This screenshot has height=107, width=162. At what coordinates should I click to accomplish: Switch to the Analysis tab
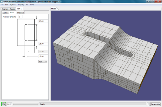(x=5, y=9)
